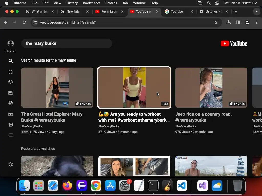Open System Settings from the Dock
The width and height of the screenshot is (262, 196).
coord(125,186)
